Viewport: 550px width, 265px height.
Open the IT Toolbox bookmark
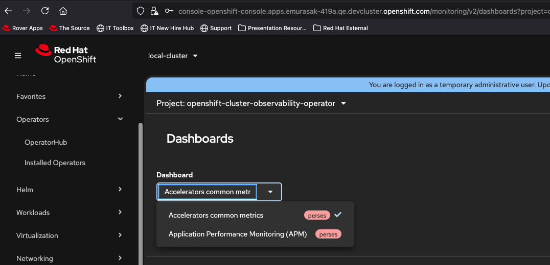(115, 28)
